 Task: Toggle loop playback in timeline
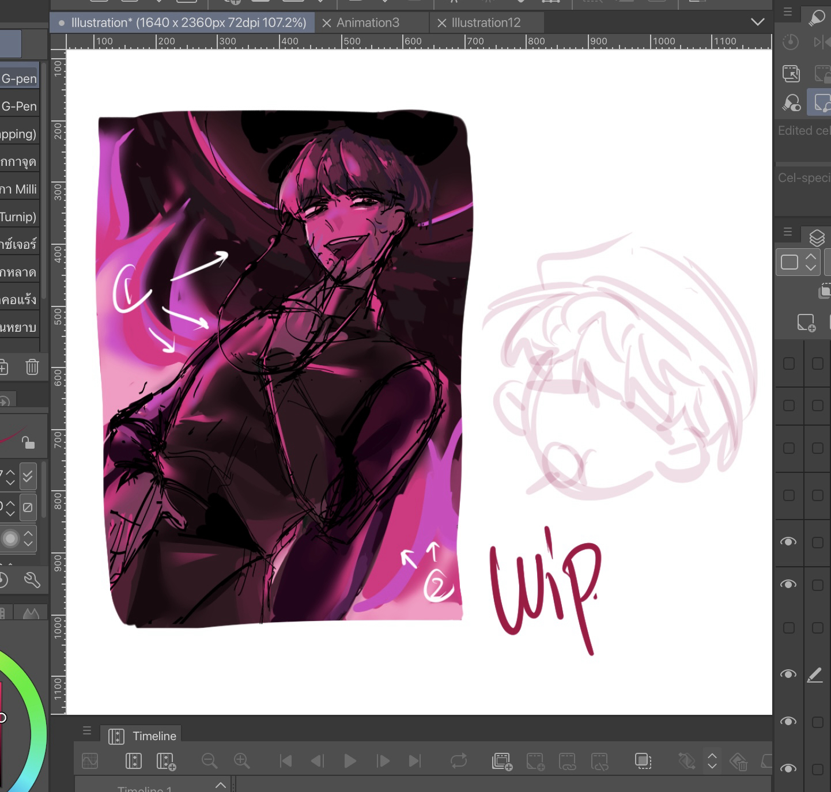click(459, 761)
